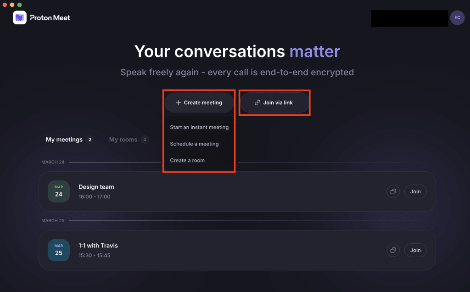The width and height of the screenshot is (470, 292).
Task: Choose Start an instant meeting
Action: click(x=199, y=127)
